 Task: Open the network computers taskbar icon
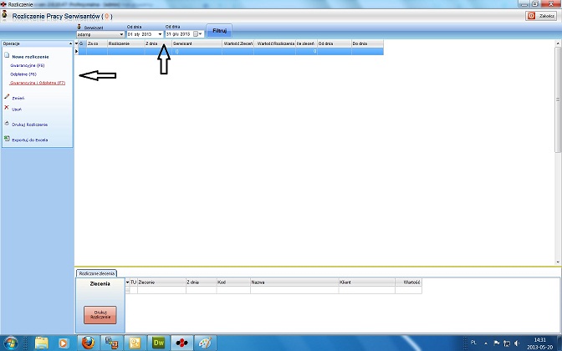(111, 343)
